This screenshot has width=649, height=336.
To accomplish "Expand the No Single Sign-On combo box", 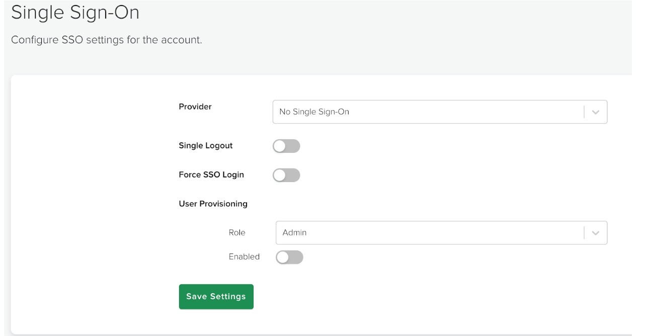I will pos(440,111).
